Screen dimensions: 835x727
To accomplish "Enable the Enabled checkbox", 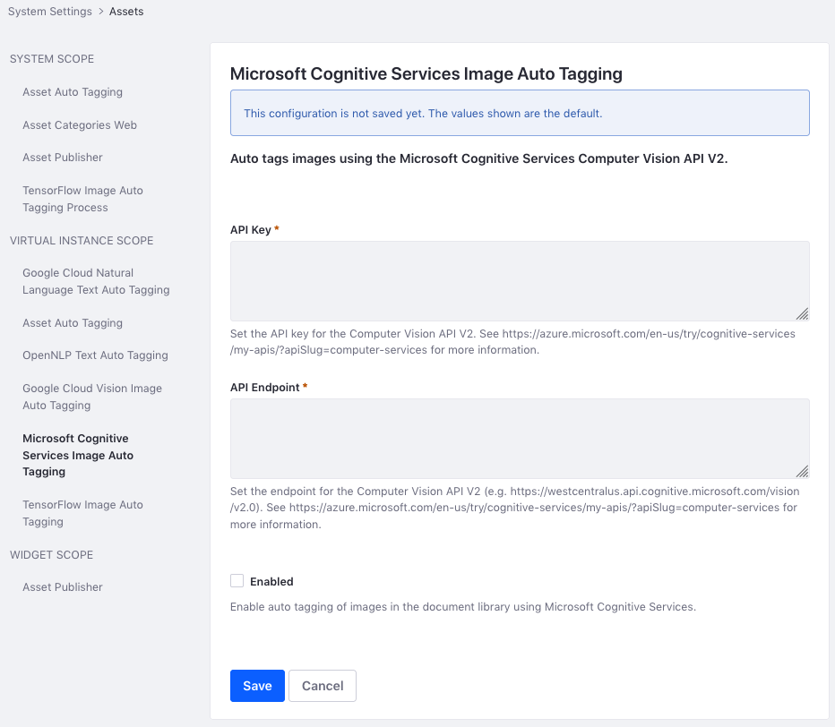I will [x=237, y=581].
